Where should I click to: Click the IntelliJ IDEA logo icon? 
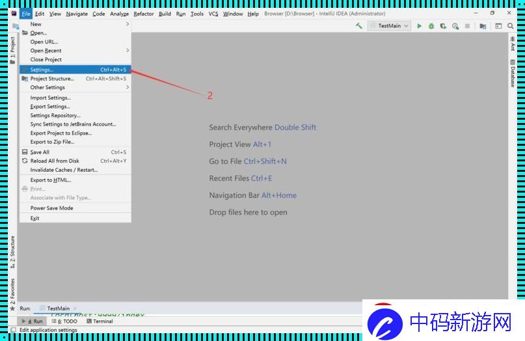pyautogui.click(x=14, y=14)
